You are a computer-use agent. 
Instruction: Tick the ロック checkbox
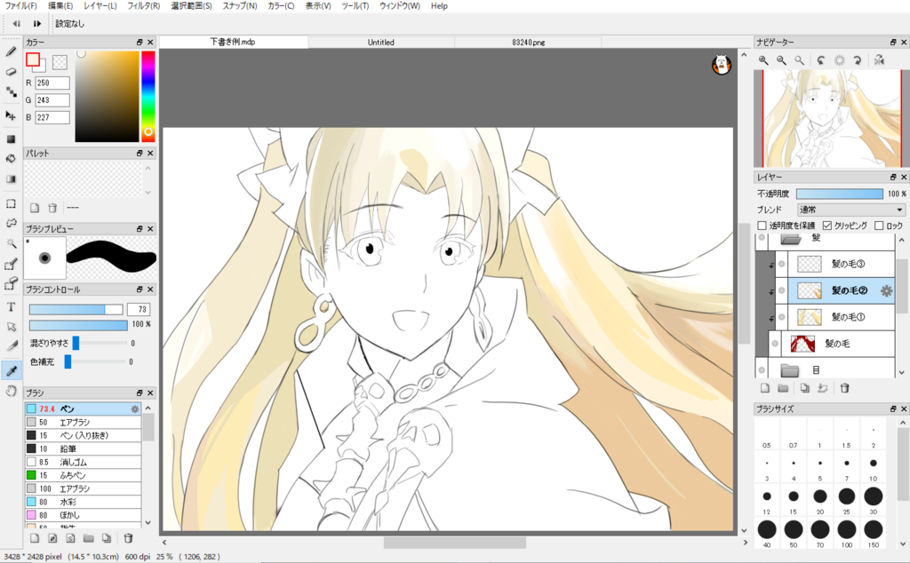pos(879,226)
